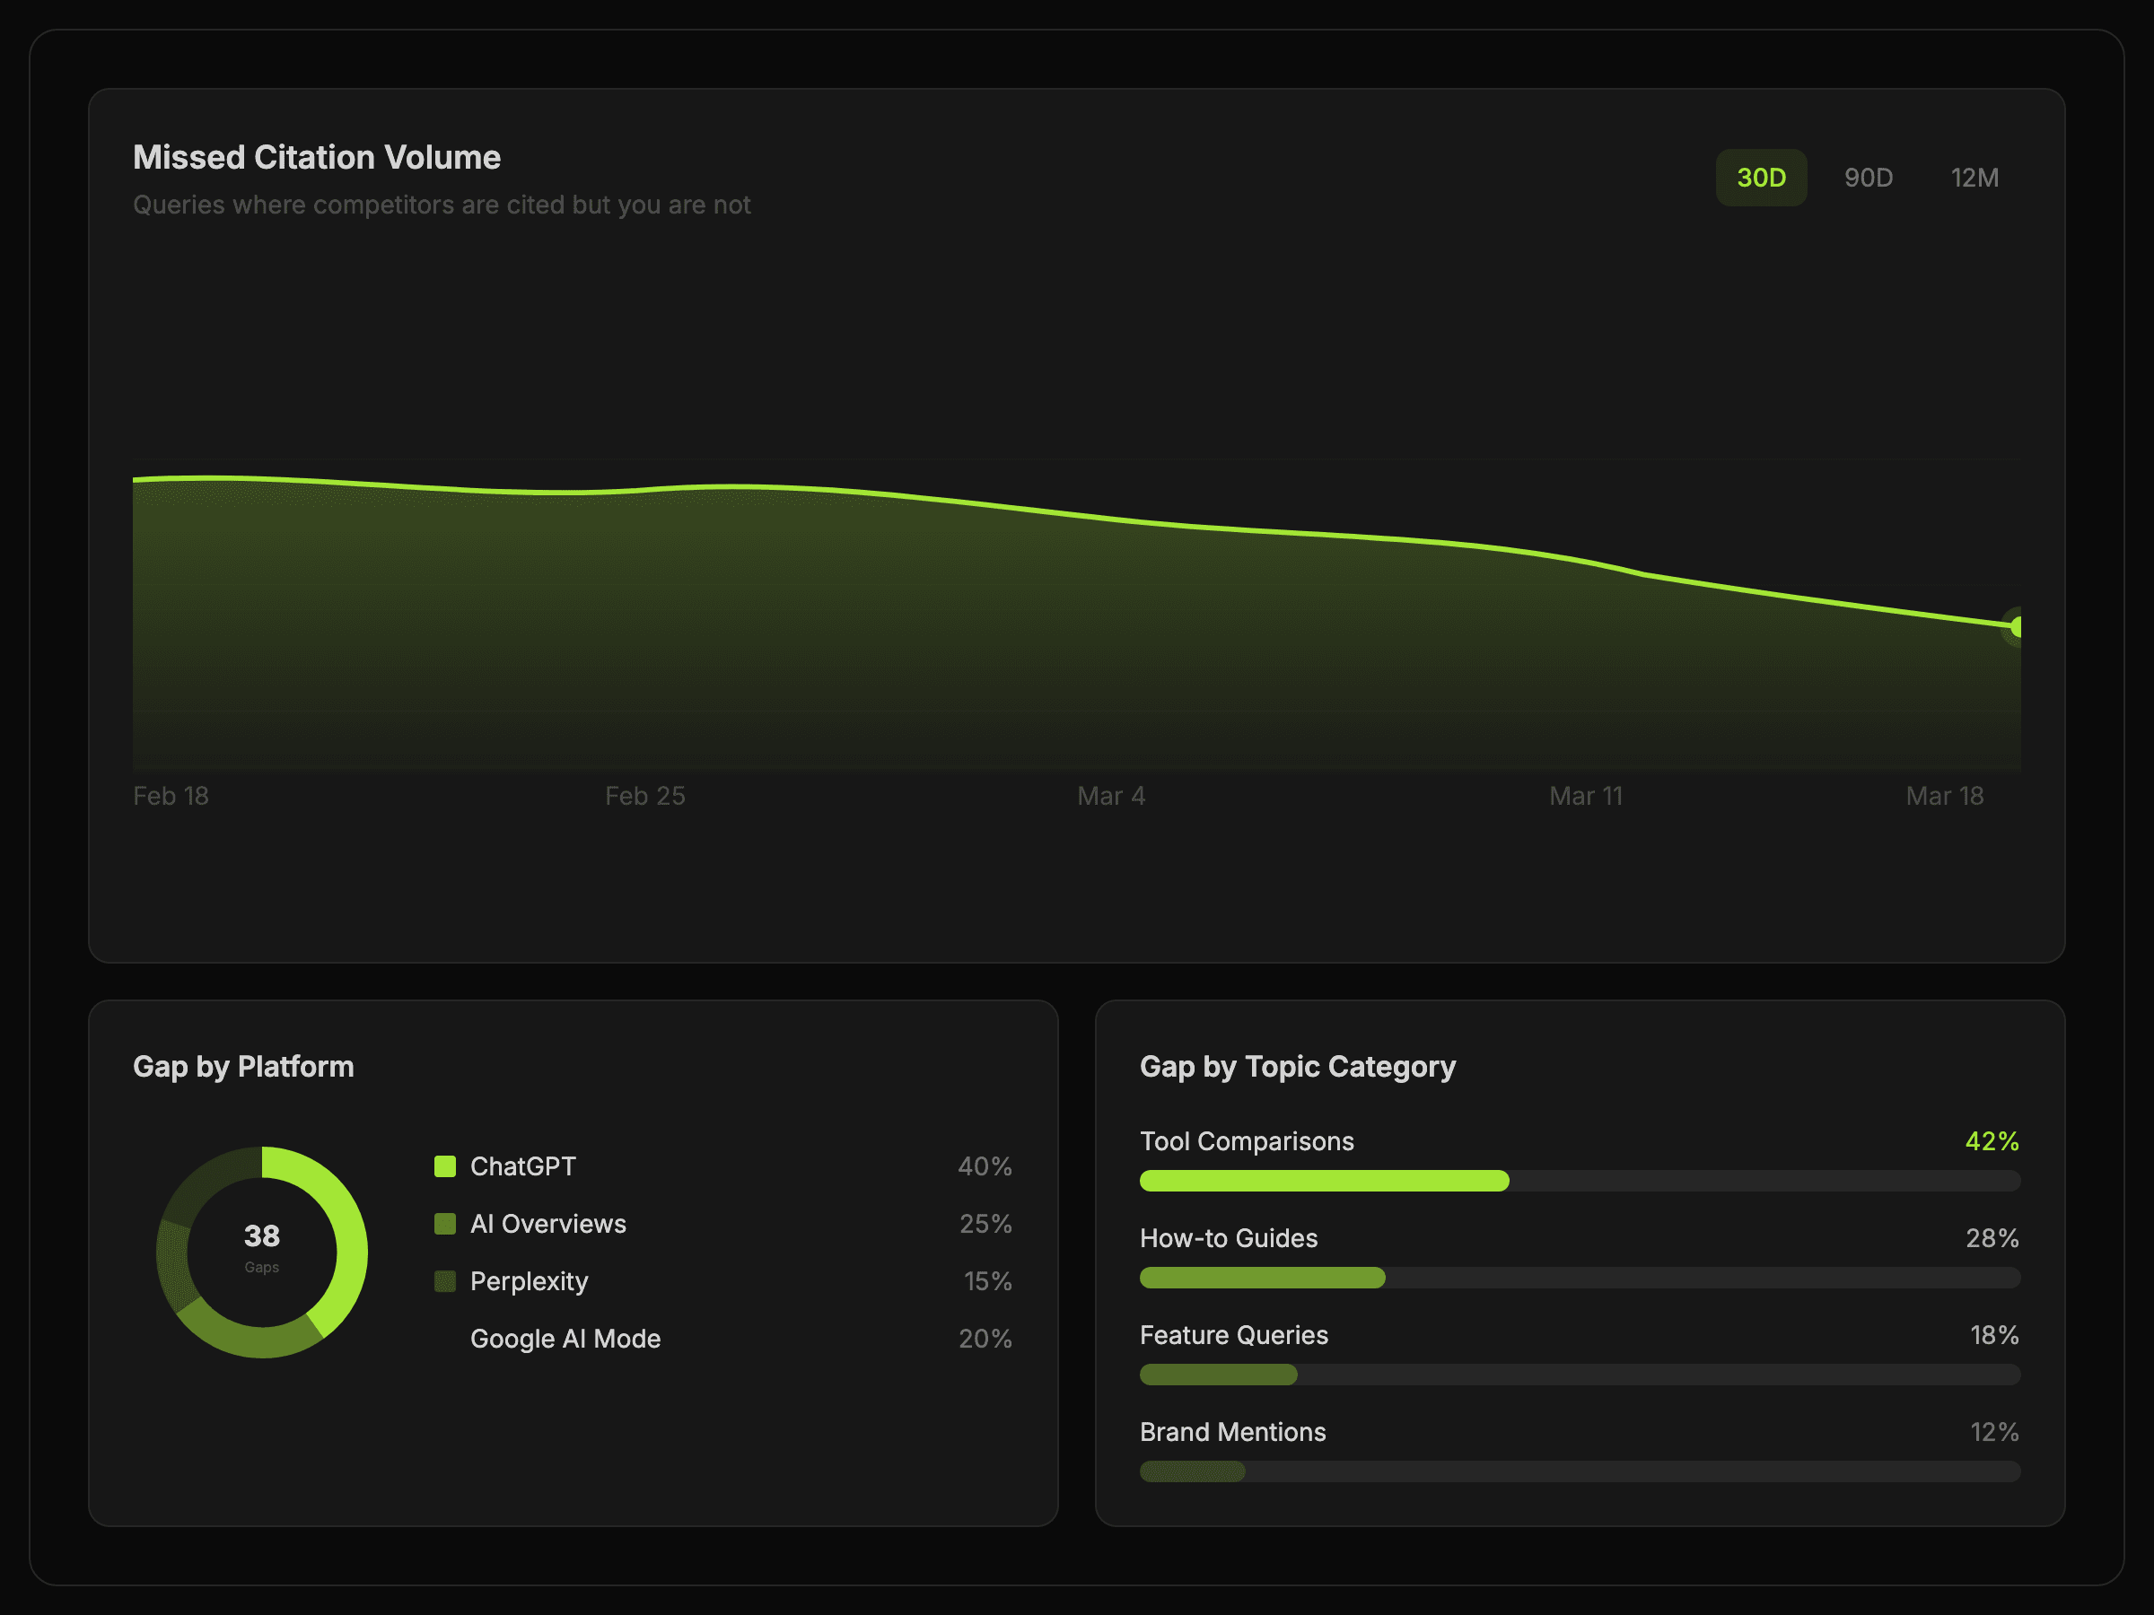Click the Missed Citation Volume title
The height and width of the screenshot is (1615, 2154).
tap(317, 158)
